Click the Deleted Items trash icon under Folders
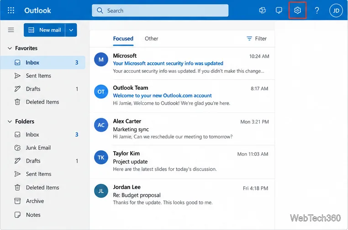 click(x=17, y=188)
